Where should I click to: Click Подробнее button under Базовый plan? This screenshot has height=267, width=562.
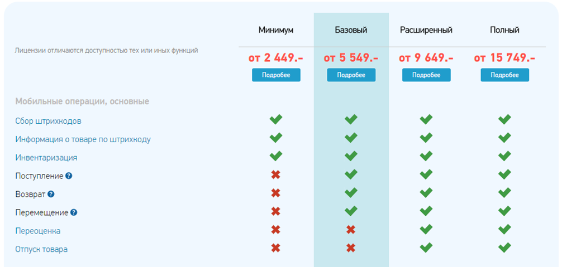coord(351,75)
